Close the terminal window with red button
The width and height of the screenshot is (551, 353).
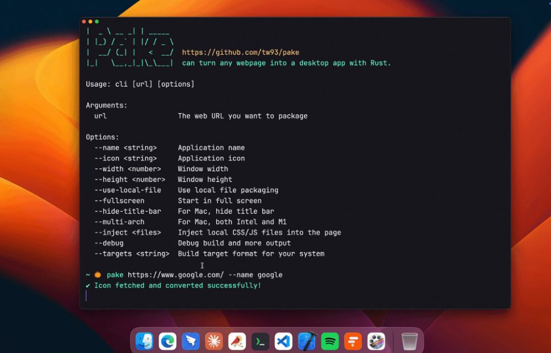(x=84, y=21)
